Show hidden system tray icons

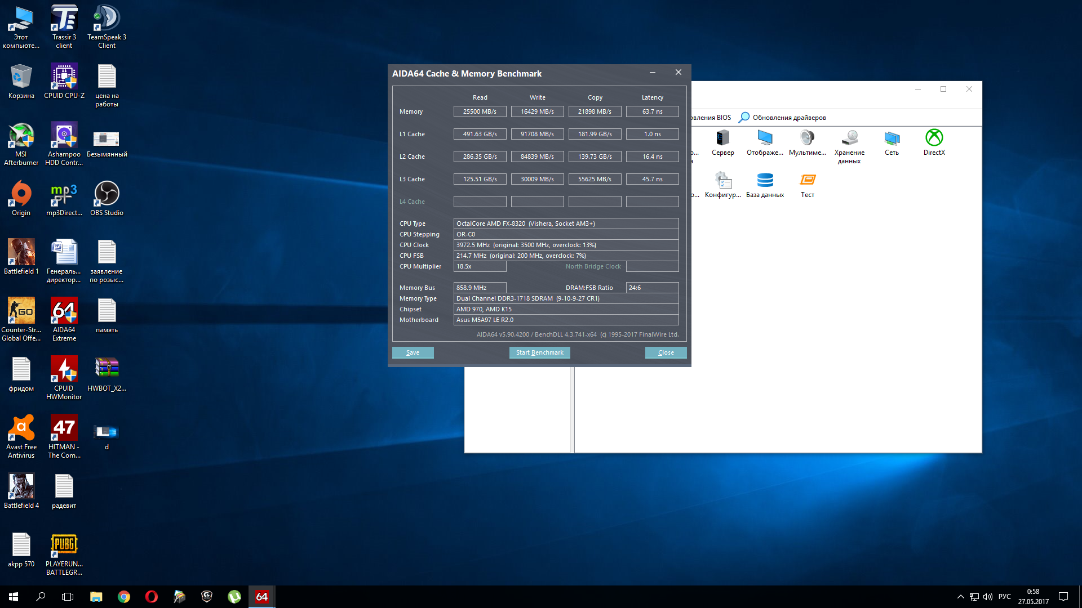(x=960, y=597)
